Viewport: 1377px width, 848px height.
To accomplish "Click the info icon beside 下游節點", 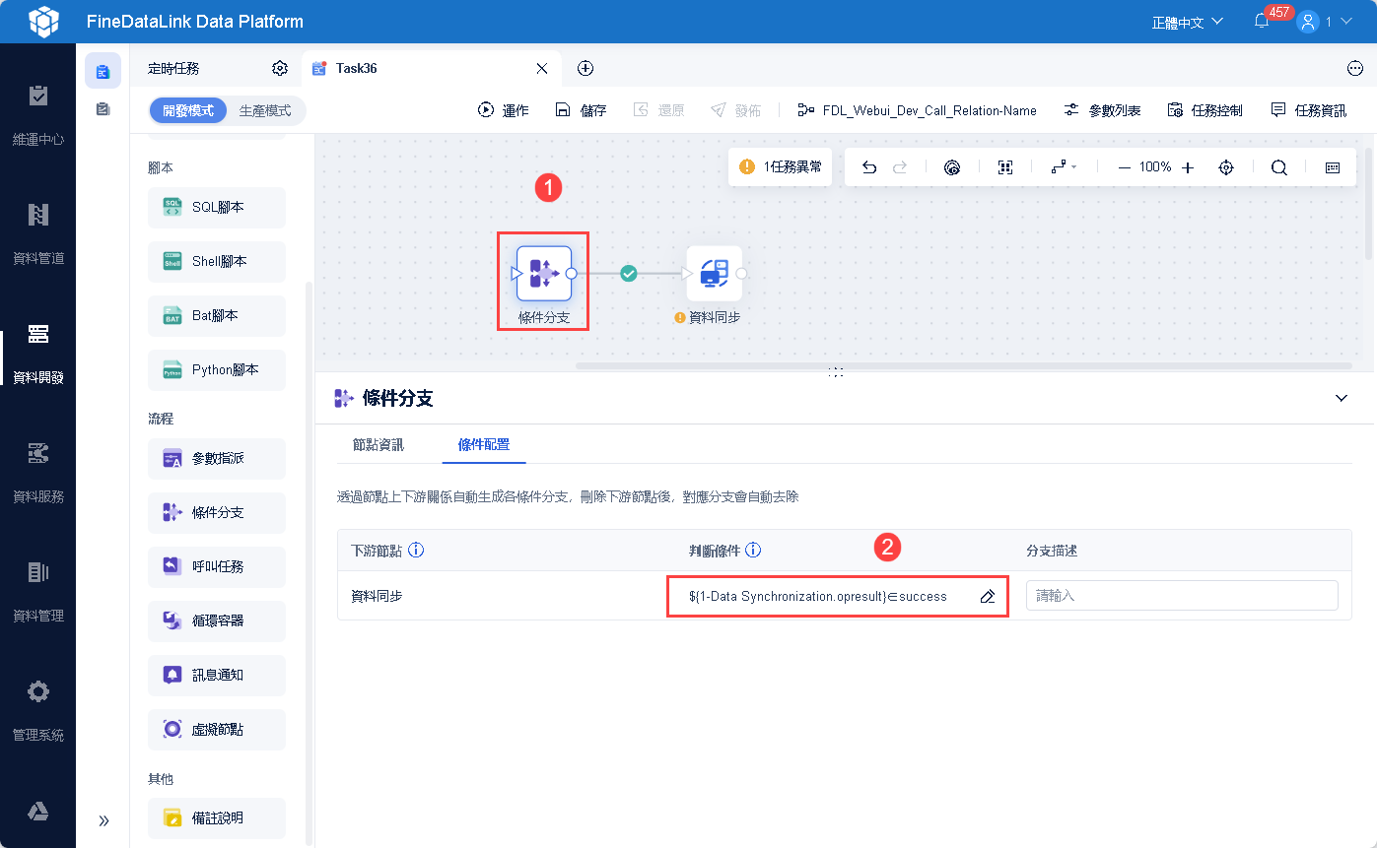I will tap(416, 551).
